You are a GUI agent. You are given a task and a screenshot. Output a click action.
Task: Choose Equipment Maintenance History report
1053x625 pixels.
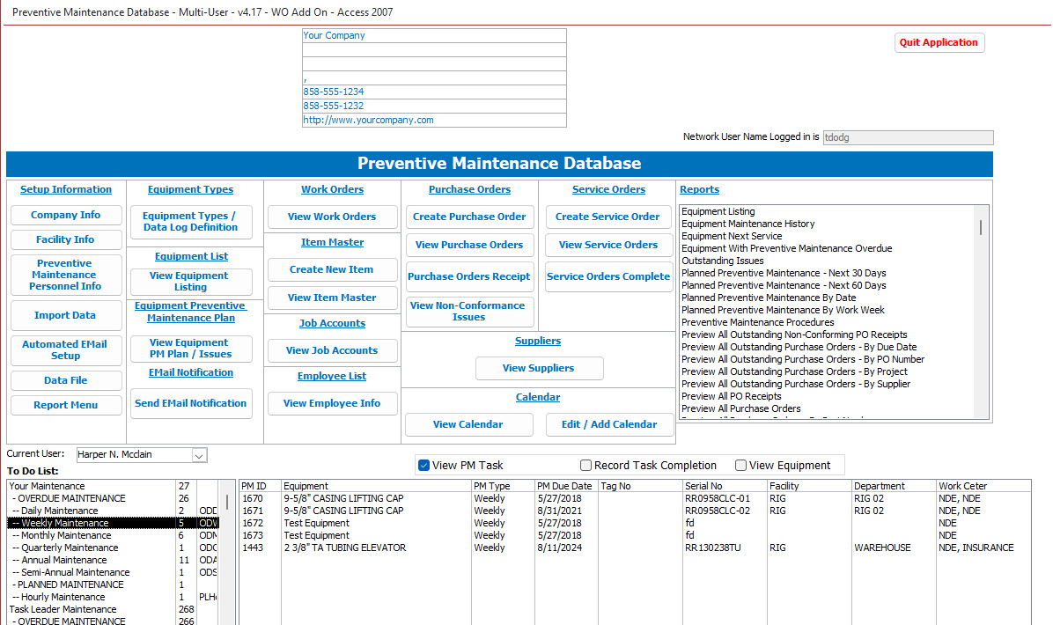pos(748,224)
